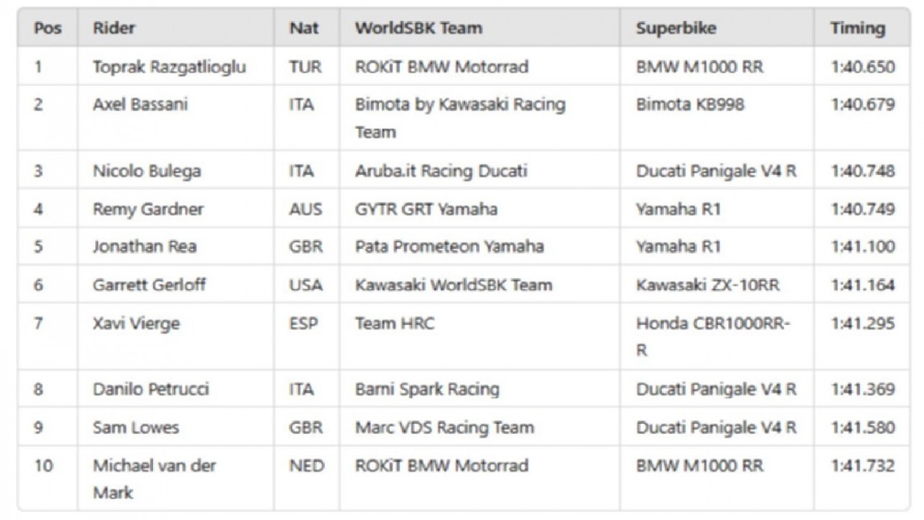Click the Danilo Petrucci rider cell
Screen dimensions: 924x520
[151, 390]
